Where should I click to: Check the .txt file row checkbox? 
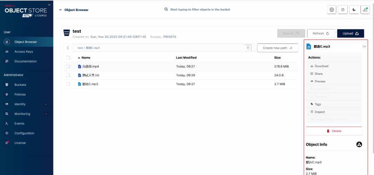68,75
